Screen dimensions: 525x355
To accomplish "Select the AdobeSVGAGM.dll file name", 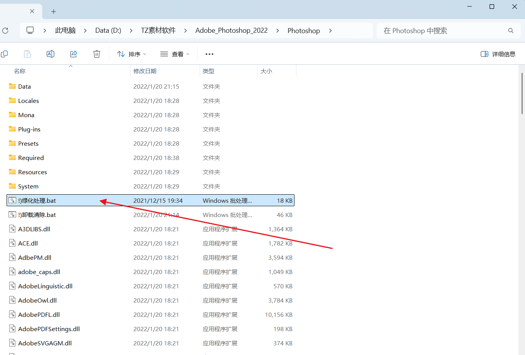I will [x=45, y=343].
